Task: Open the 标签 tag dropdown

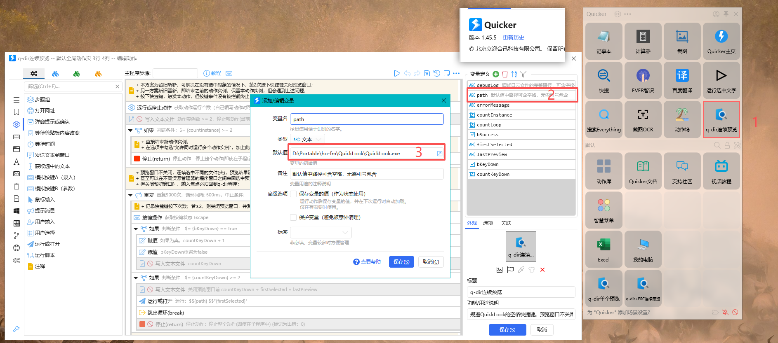Action: 321,232
